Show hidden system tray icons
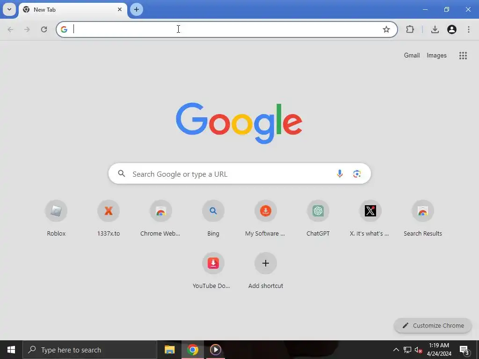Image resolution: width=479 pixels, height=359 pixels. coord(396,350)
